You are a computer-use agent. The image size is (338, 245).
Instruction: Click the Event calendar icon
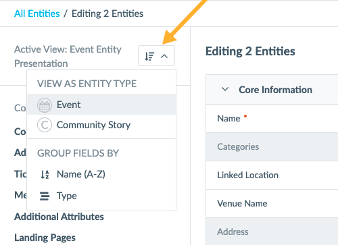tap(45, 105)
